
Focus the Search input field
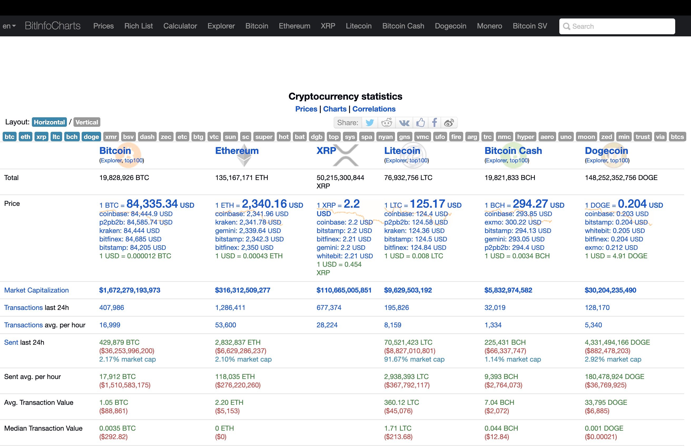617,26
